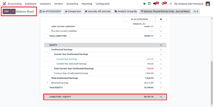Click info icon on Current Year Earnings row
This screenshot has width=213, height=107.
point(161,59)
